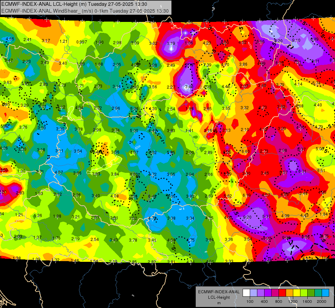Viewport: 335px width, 308px height.
Task: Click the ECMWF-INDEX-ANAL label inside the legend
Action: pyautogui.click(x=219, y=292)
